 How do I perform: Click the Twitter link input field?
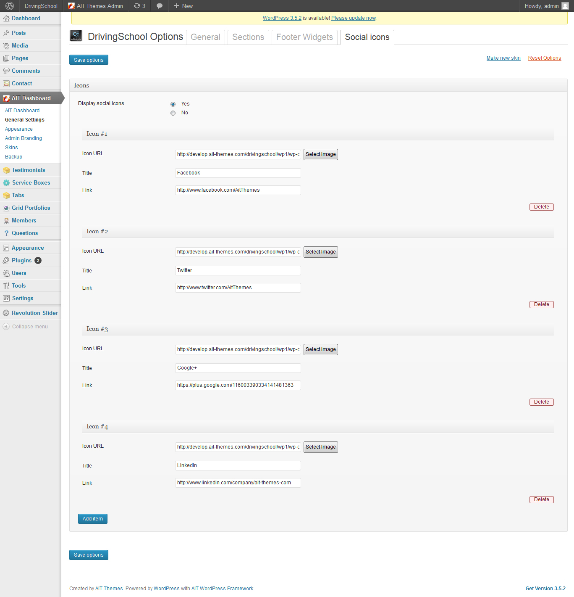pos(238,288)
